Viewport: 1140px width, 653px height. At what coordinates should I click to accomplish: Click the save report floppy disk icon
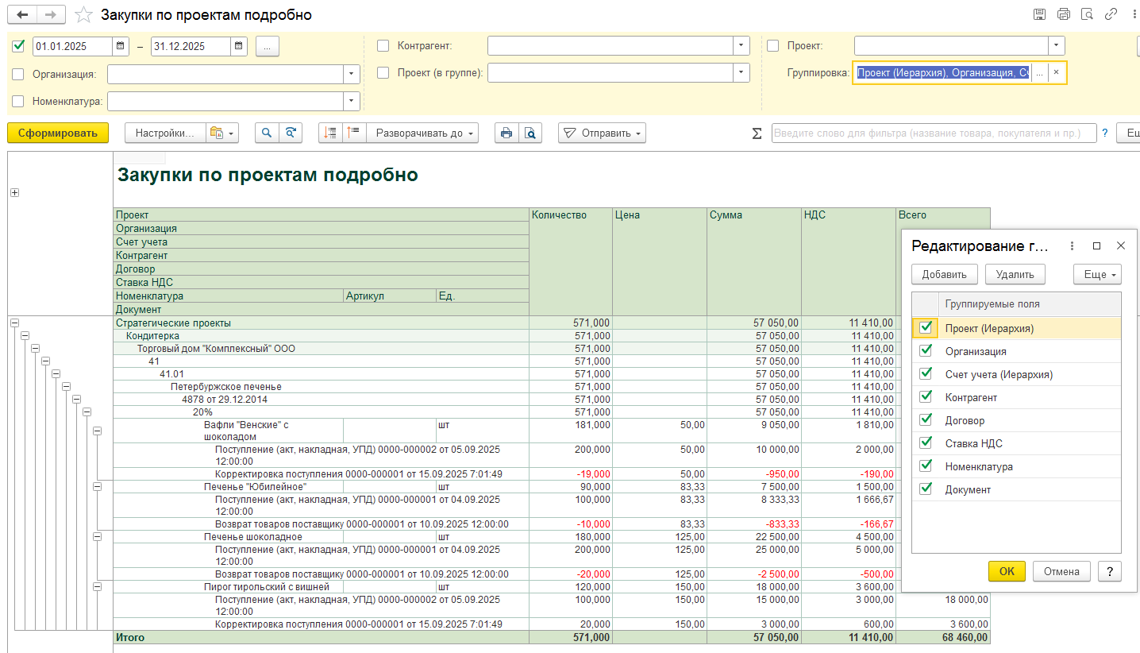(x=1039, y=14)
